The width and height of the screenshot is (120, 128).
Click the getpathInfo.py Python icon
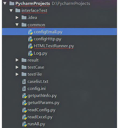coord(25,96)
